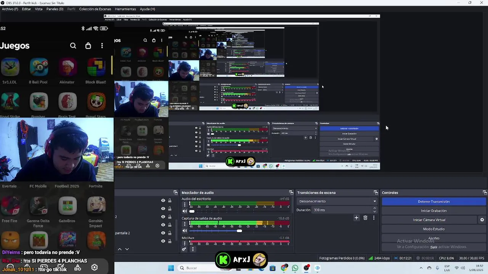Screen dimensions: 488x274
Task: Undock the sources panel via float icon
Action: 175,193
